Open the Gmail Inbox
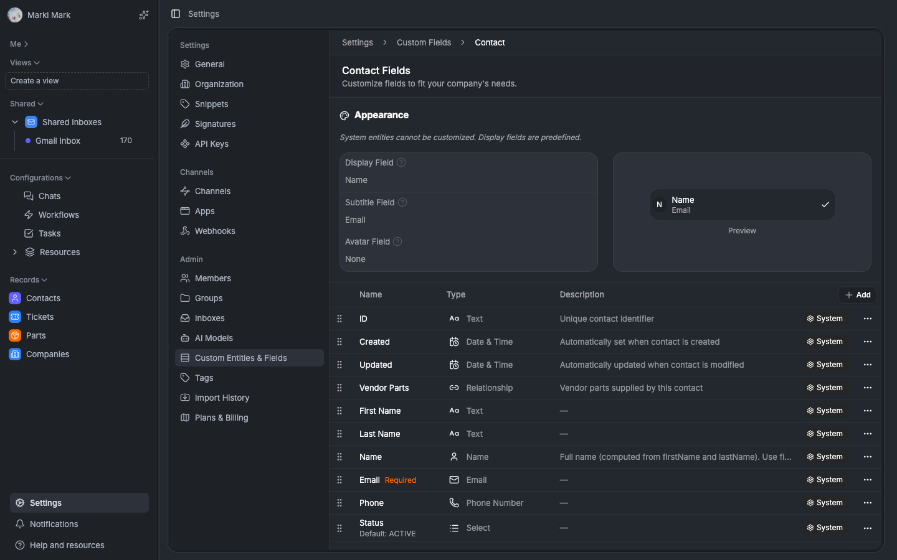897x560 pixels. [58, 141]
